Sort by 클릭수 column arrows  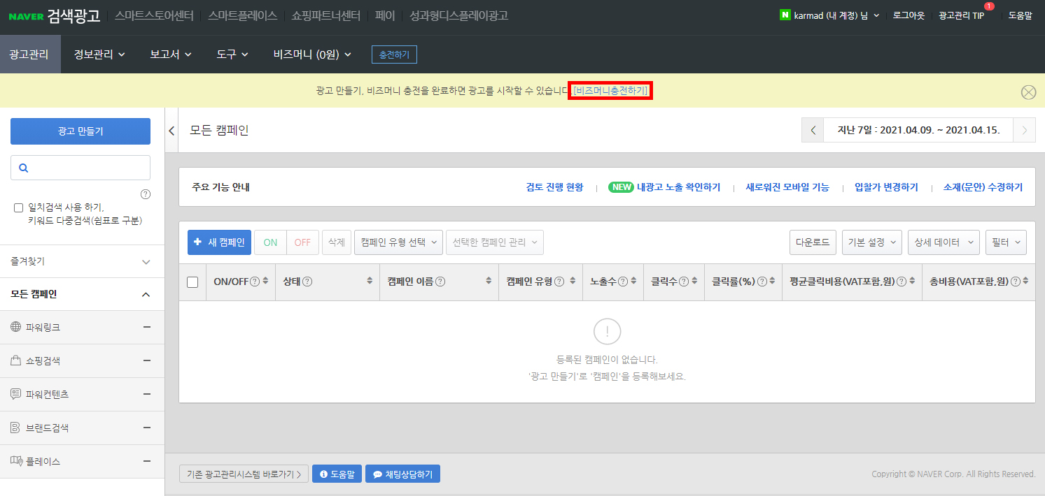(x=694, y=282)
